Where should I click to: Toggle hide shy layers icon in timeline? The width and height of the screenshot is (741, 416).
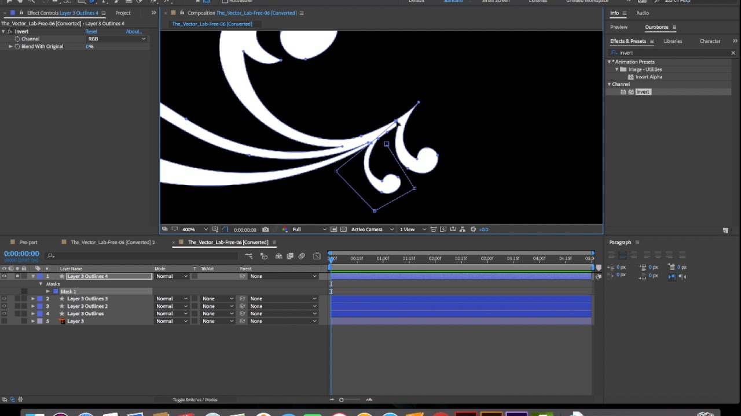278,256
